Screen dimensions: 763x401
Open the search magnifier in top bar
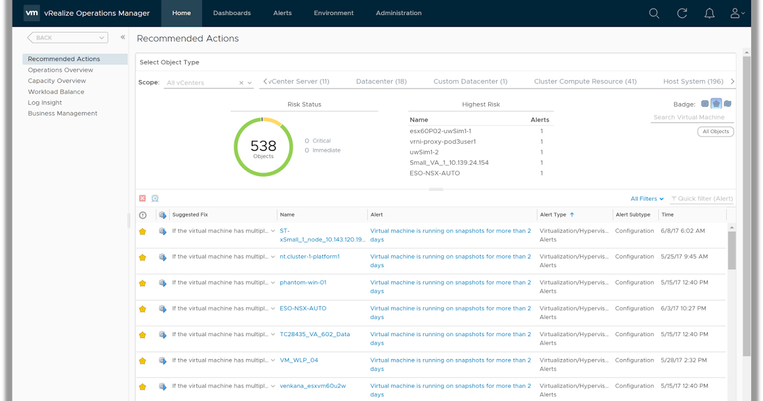654,13
